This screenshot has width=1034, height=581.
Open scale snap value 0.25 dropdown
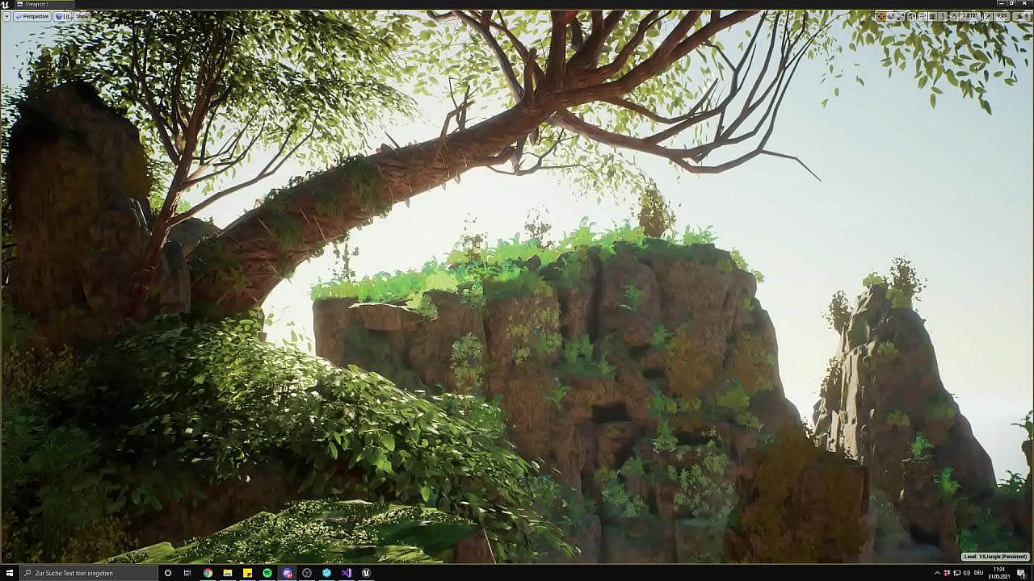[x=1001, y=16]
